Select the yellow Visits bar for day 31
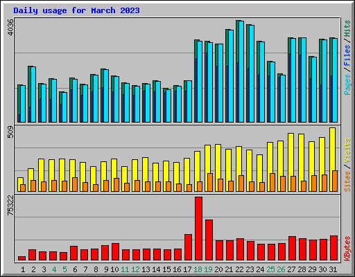Viewport: 355px width, 277px height. point(332,149)
